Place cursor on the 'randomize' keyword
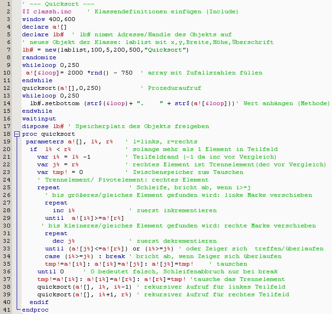This screenshot has width=332, height=314. click(x=39, y=57)
